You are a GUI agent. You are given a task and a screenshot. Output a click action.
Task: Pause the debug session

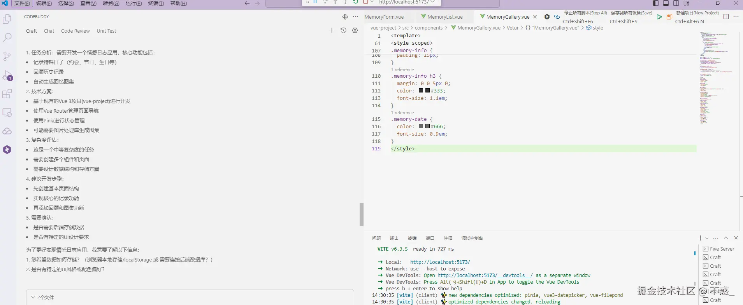click(x=315, y=2)
